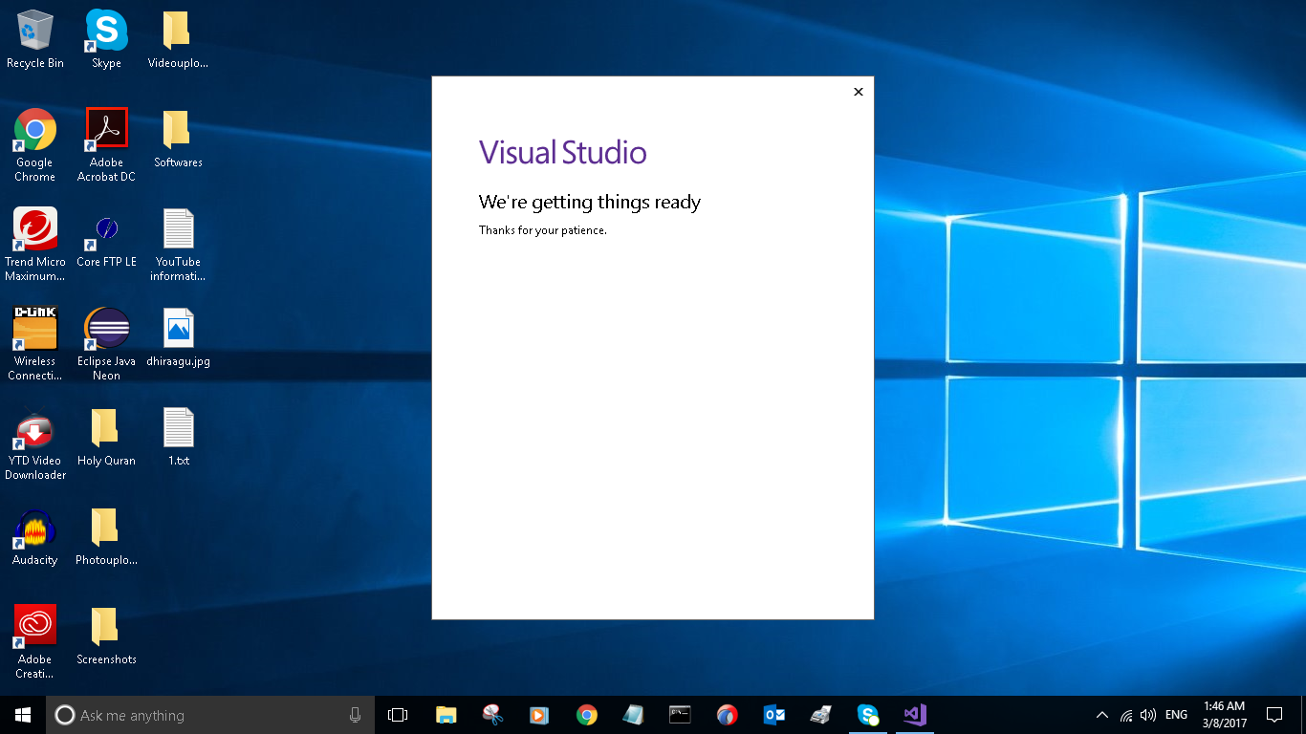
Task: Open the Wi-Fi network status flyout
Action: (x=1125, y=714)
